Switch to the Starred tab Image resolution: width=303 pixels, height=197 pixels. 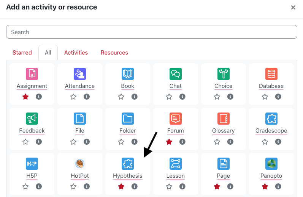click(22, 53)
